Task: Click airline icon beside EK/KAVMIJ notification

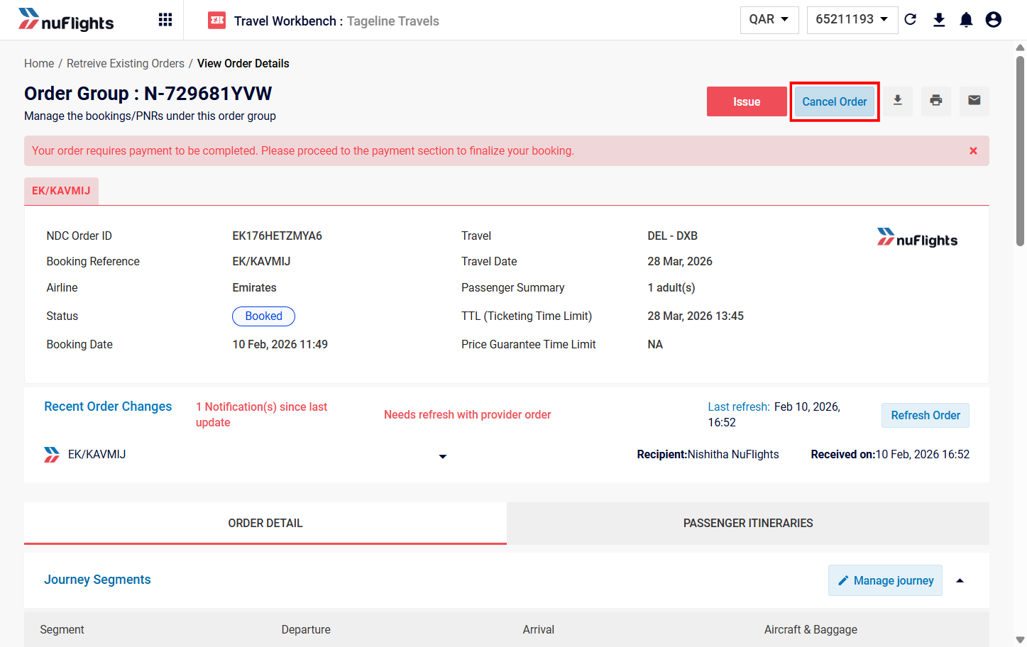Action: (52, 455)
